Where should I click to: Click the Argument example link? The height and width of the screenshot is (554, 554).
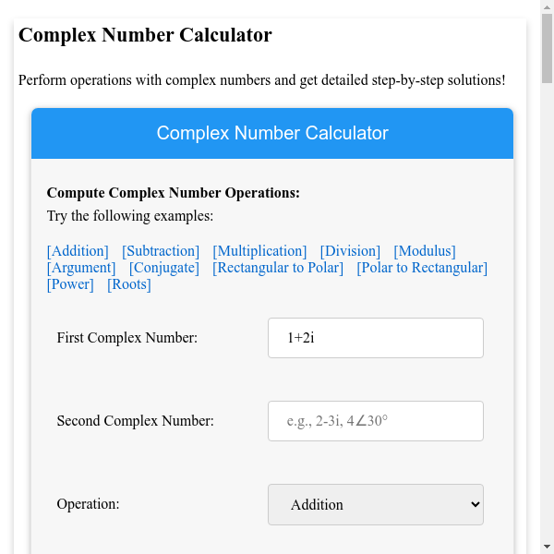81,268
